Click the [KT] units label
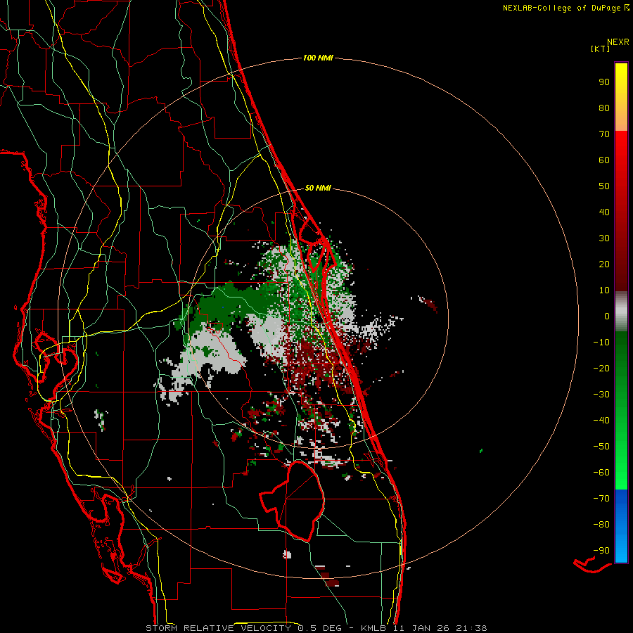This screenshot has width=633, height=633. pyautogui.click(x=601, y=49)
